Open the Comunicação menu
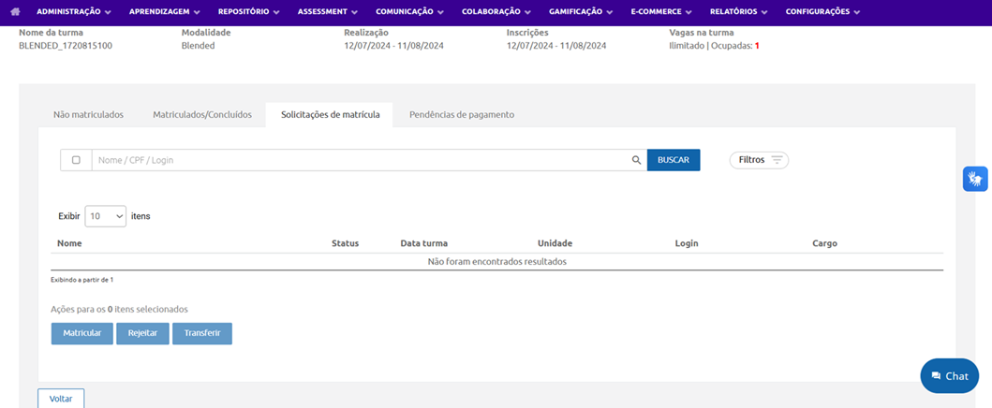992x408 pixels. (x=409, y=11)
